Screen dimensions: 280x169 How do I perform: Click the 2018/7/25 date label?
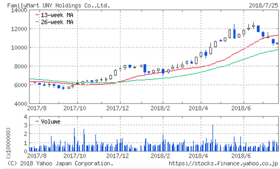pyautogui.click(x=264, y=5)
